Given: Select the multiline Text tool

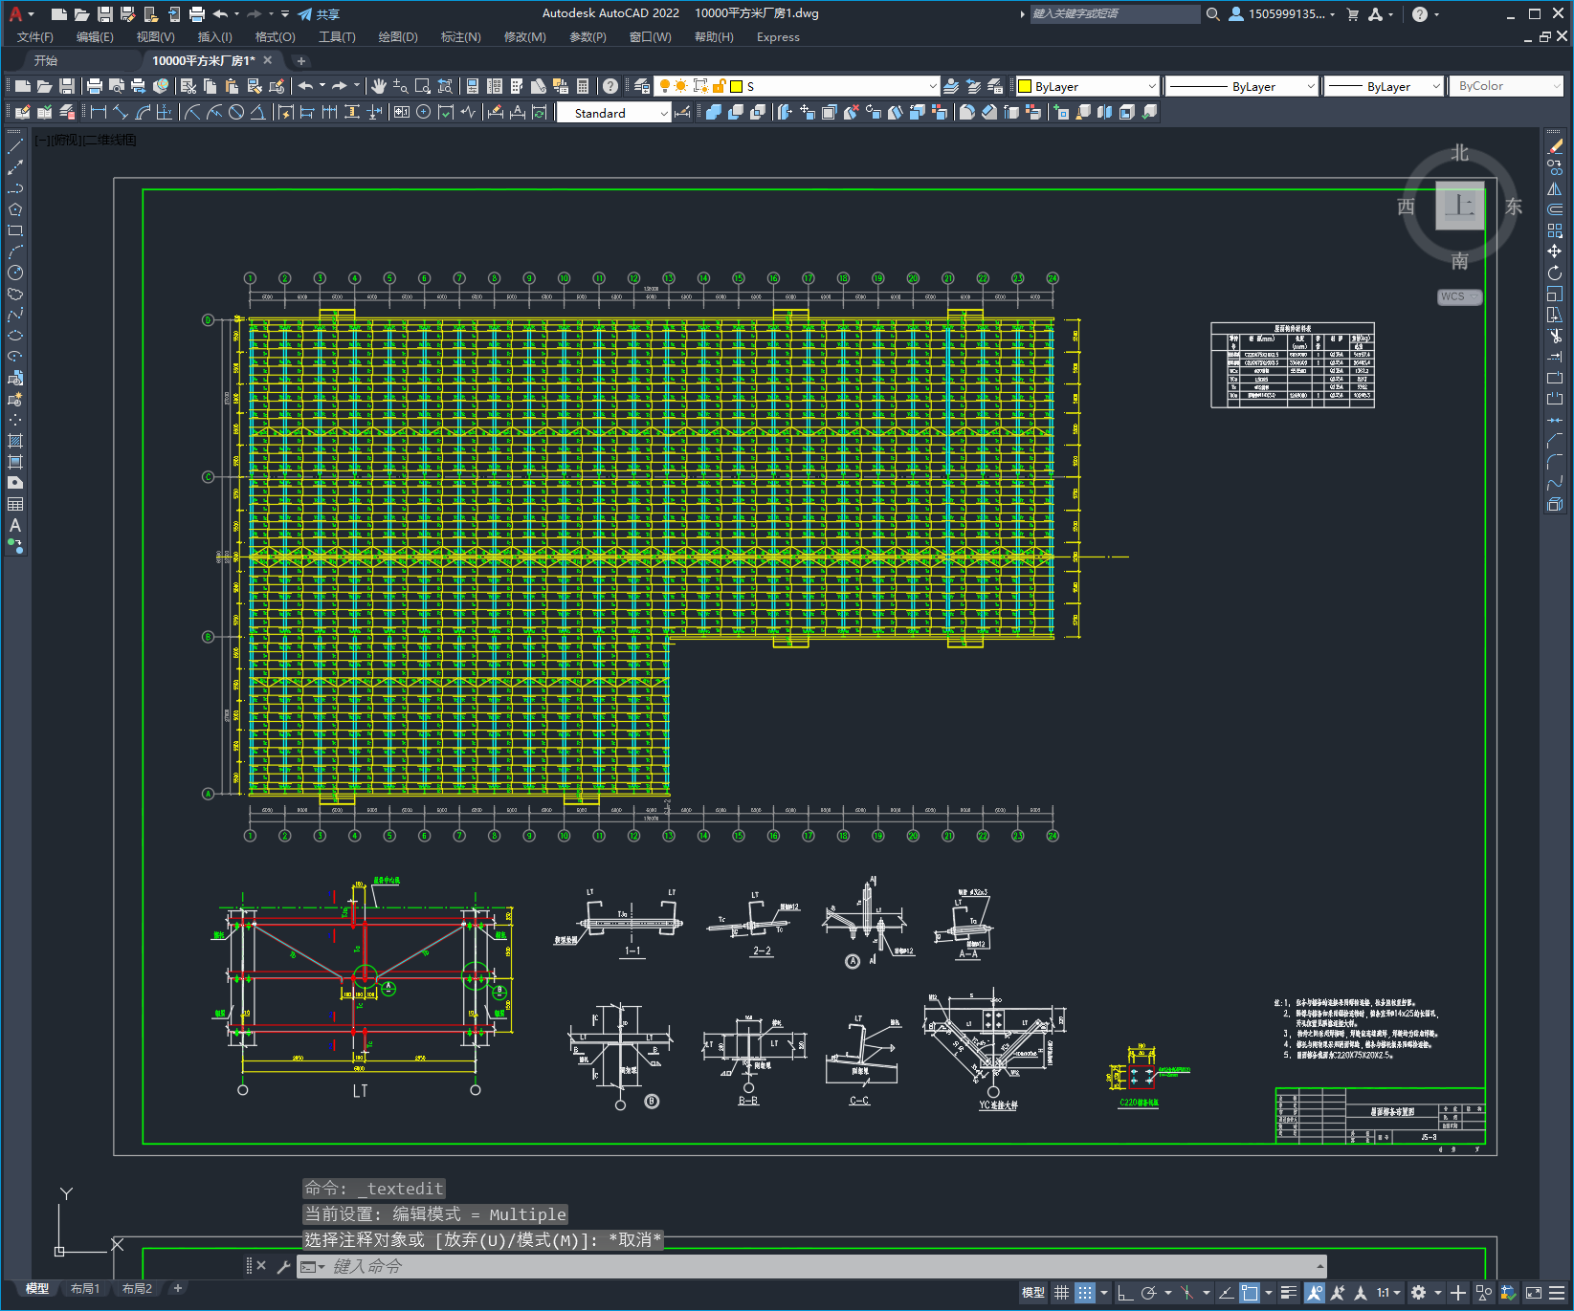Looking at the screenshot, I should point(15,525).
